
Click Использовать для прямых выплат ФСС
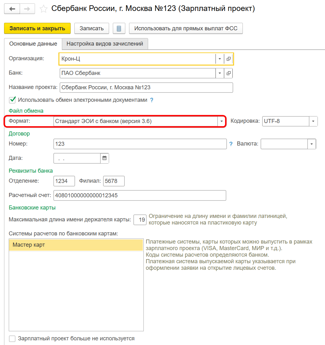[186, 28]
